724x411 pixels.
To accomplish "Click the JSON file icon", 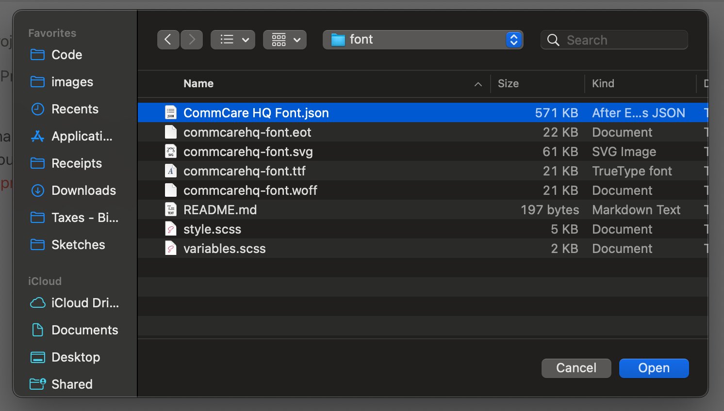I will pyautogui.click(x=171, y=112).
